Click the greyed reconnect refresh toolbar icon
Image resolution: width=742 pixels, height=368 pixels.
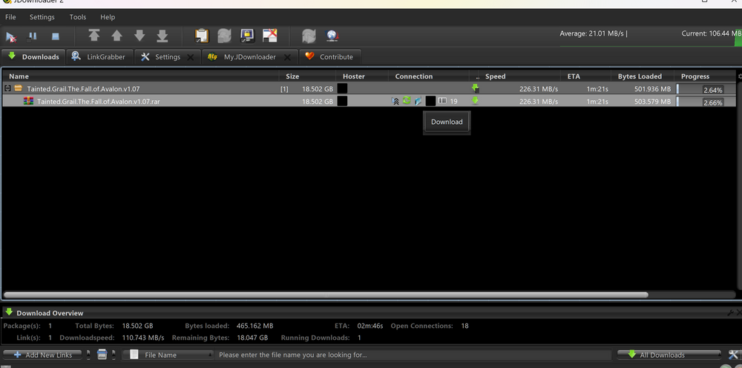(x=309, y=36)
